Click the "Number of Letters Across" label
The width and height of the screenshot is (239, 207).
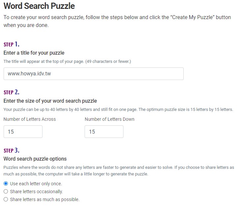coord(30,119)
